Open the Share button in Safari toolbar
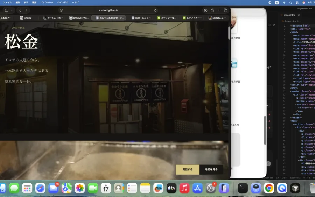Viewport: 315px width, 197px height. click(x=212, y=10)
